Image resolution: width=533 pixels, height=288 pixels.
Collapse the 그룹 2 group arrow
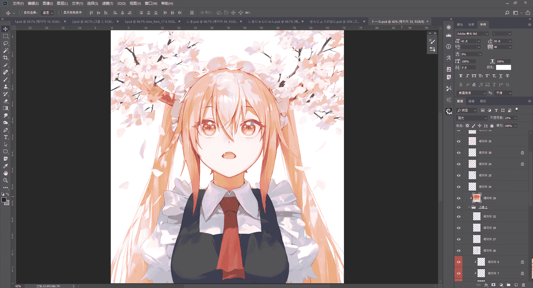[469, 207]
